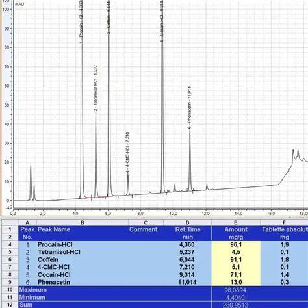The width and height of the screenshot is (308, 308).
Task: Click the Procain-HCl peak label in chromatogram
Action: pos(81,21)
